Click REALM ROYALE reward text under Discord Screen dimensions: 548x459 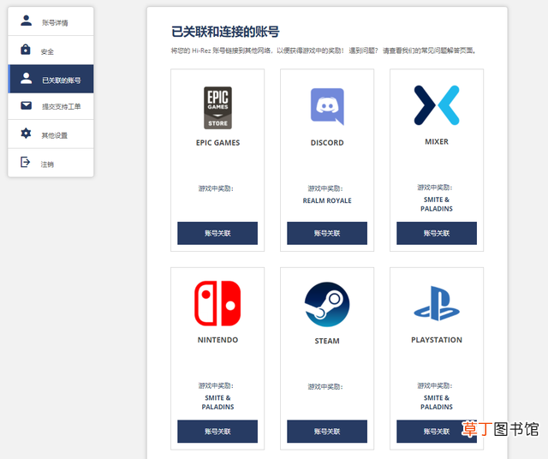[327, 200]
